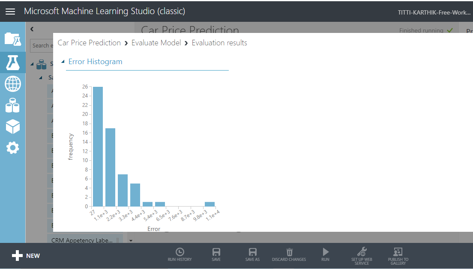Click the first histogram bar of 26
This screenshot has height=269, width=473.
[98, 146]
